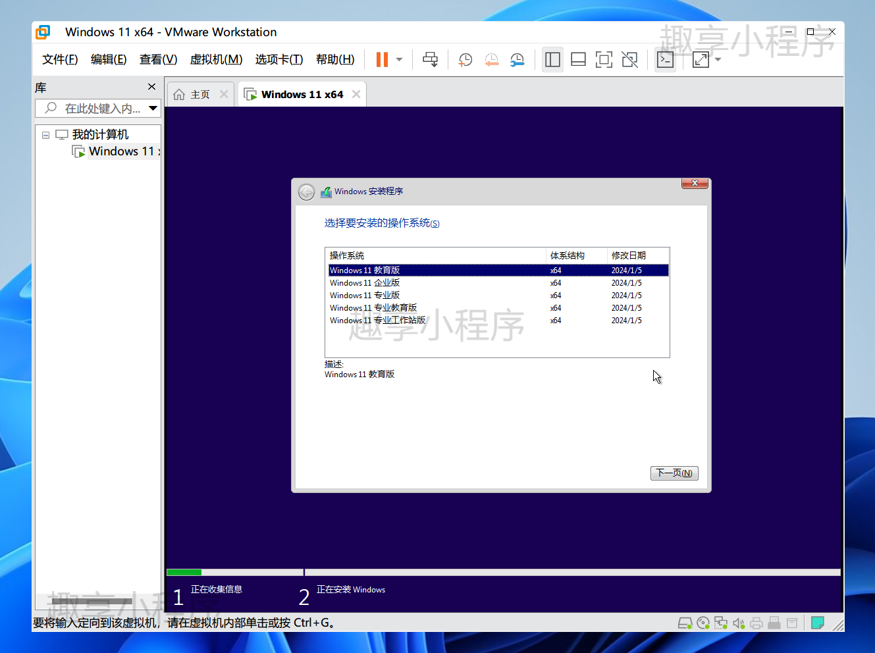The height and width of the screenshot is (653, 875).
Task: Select Windows 11 企业版 row
Action: point(498,283)
